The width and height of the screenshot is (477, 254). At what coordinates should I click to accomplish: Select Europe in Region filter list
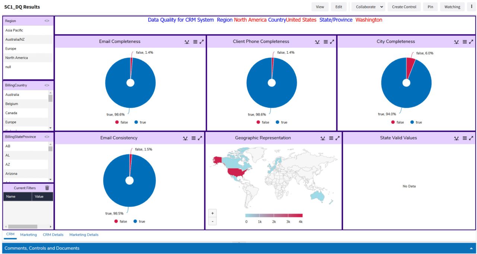[x=29, y=48]
